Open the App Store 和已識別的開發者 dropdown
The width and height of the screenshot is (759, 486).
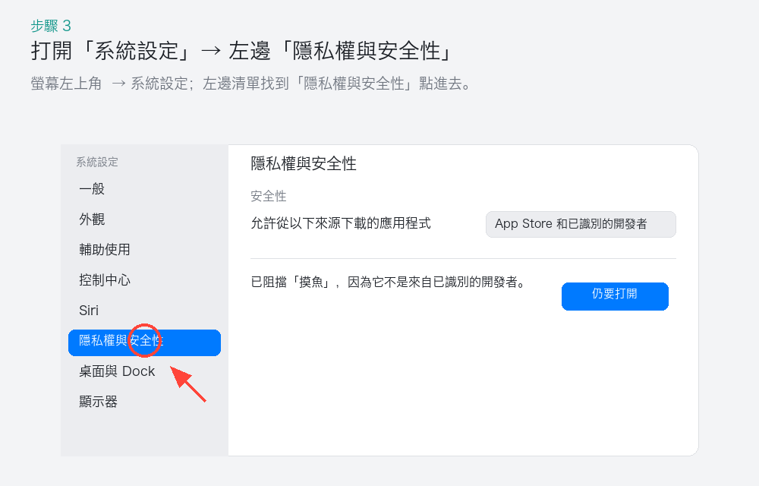[x=581, y=224]
